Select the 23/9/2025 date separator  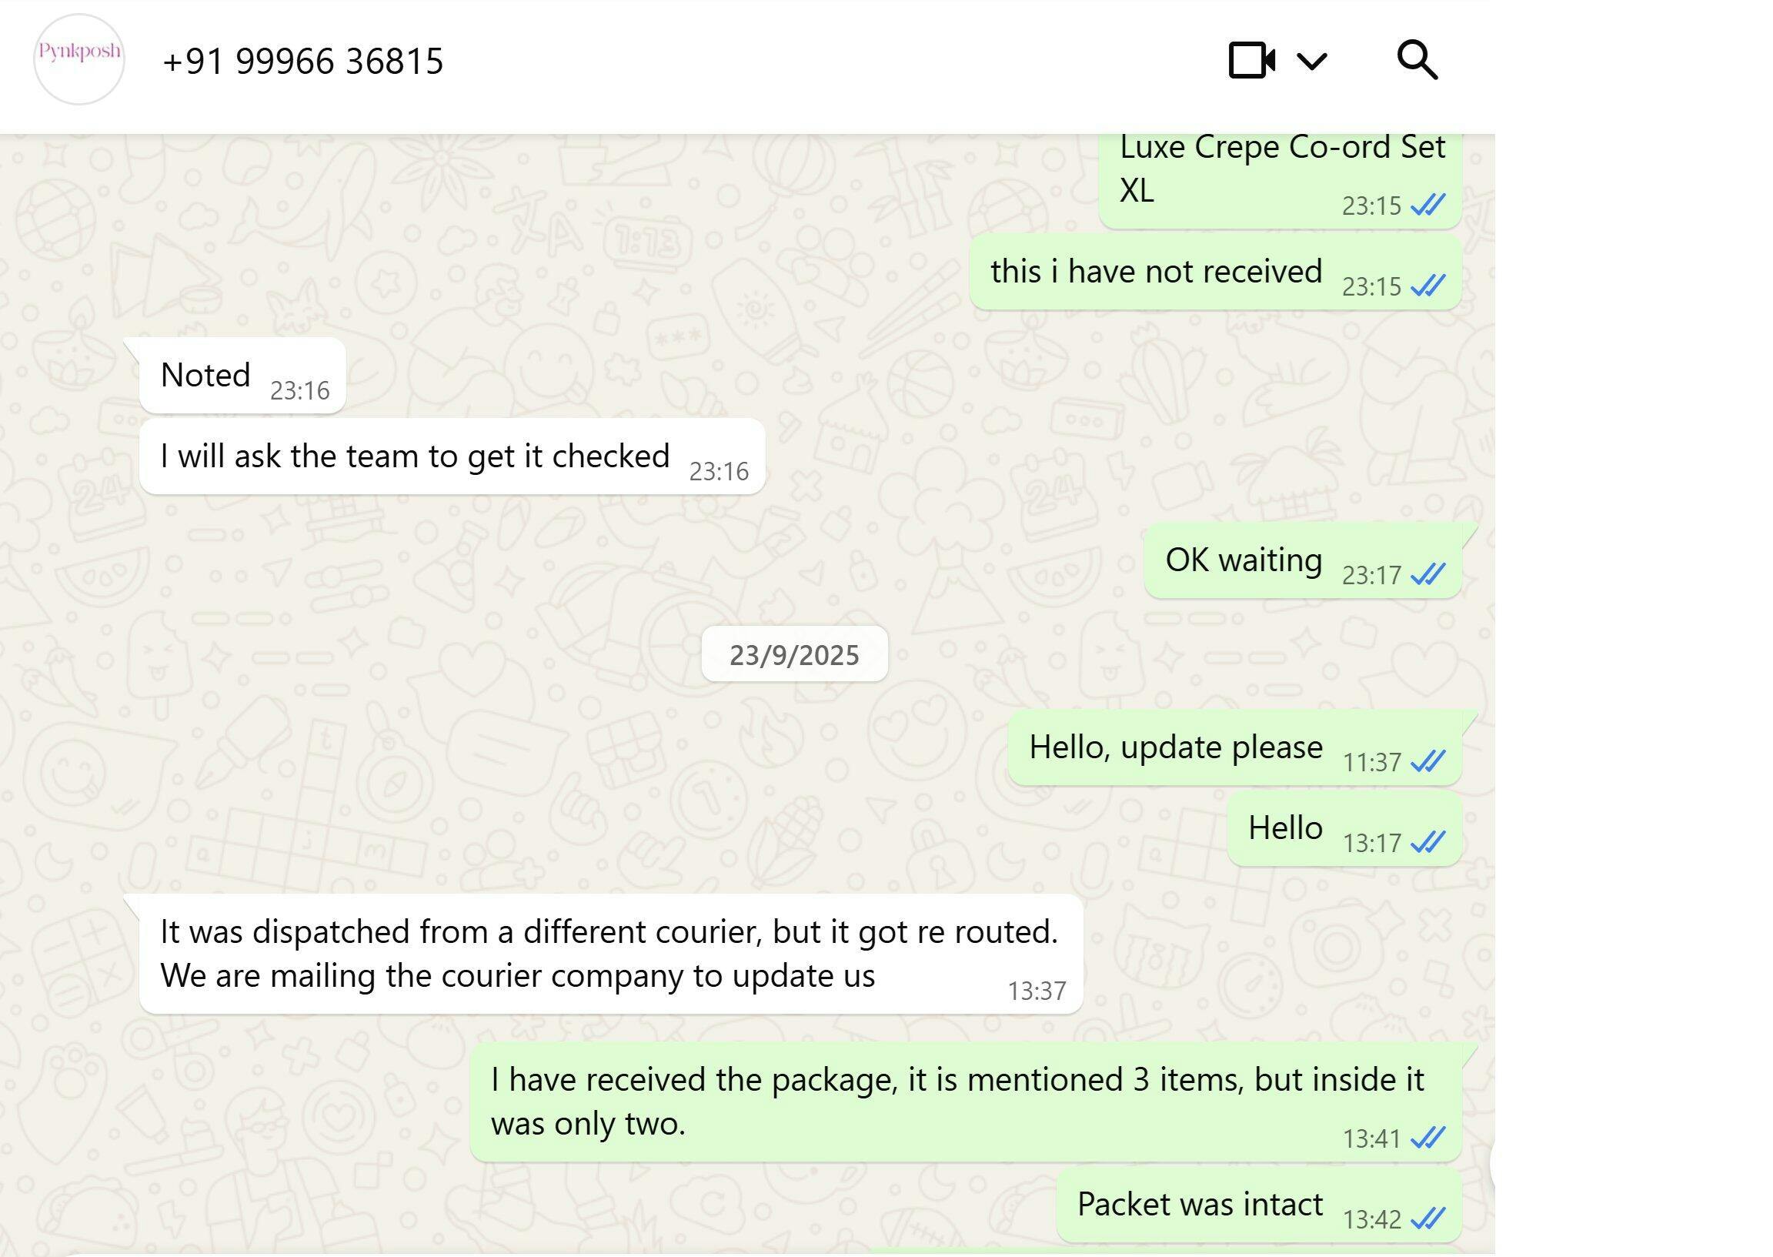click(x=794, y=655)
